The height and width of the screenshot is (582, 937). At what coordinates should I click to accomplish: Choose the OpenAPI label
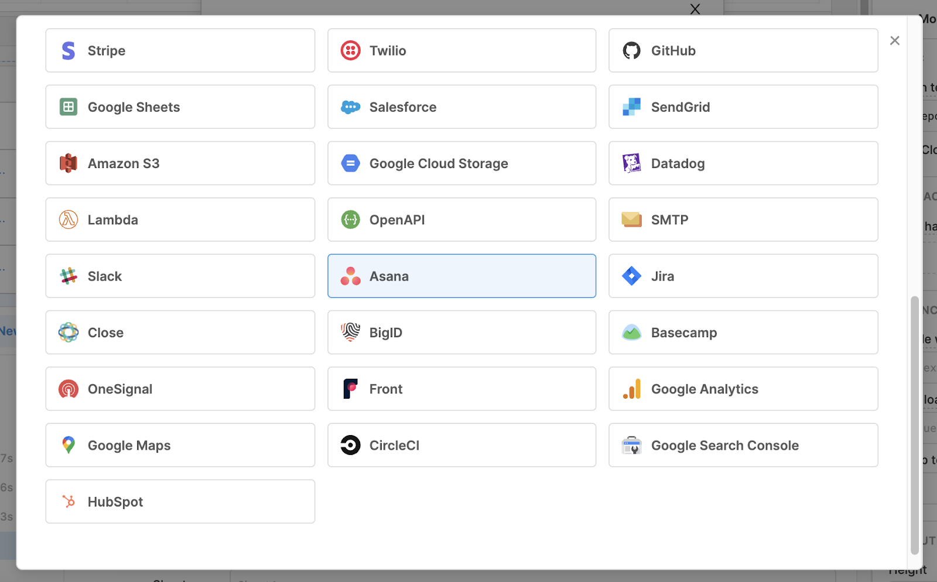(x=397, y=220)
